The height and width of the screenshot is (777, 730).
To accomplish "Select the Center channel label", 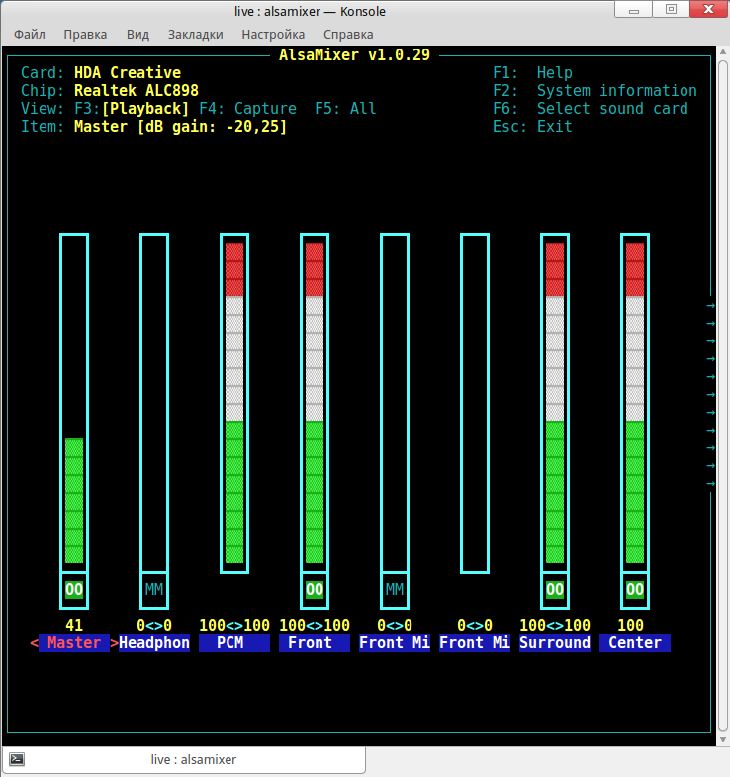I will click(x=635, y=643).
